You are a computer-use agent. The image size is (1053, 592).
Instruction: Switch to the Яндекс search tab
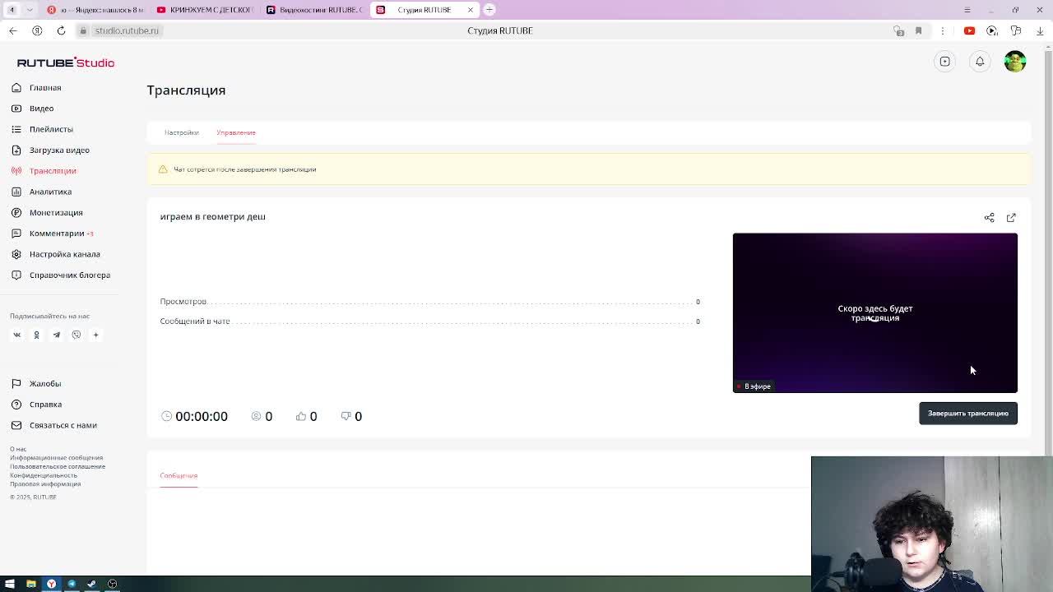(95, 10)
